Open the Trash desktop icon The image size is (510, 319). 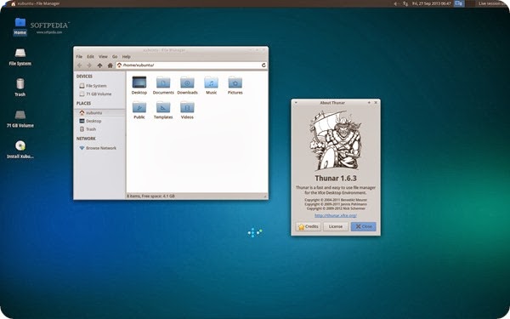(20, 88)
